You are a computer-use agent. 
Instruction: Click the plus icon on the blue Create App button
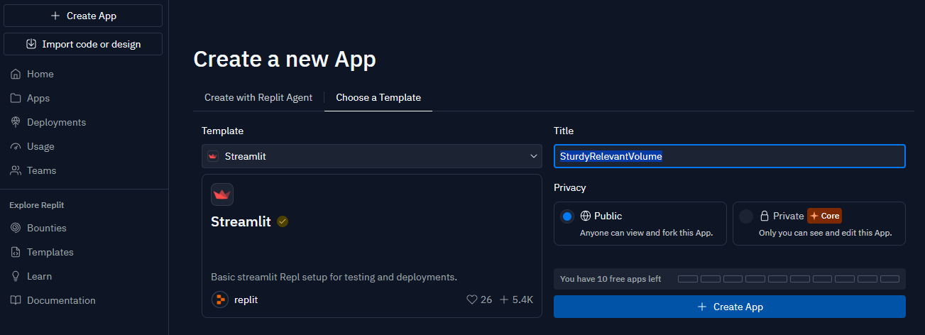pos(702,307)
